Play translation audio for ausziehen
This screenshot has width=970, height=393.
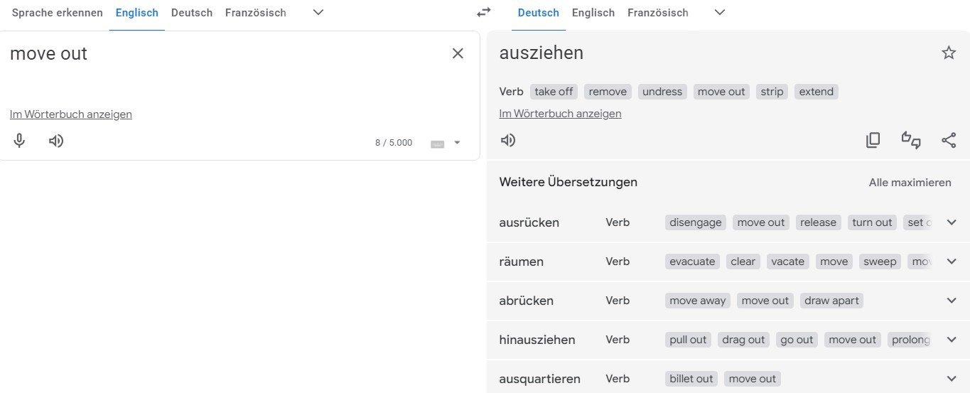(508, 140)
